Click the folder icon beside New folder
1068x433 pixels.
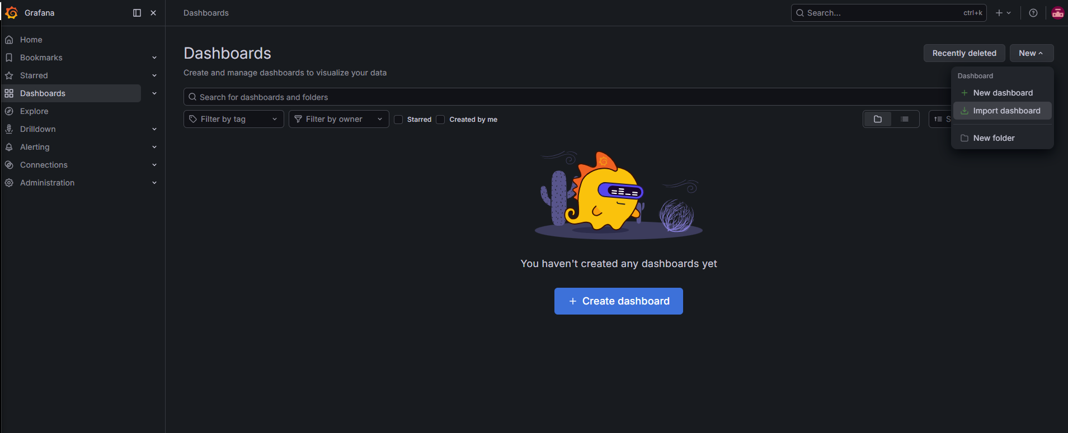click(965, 138)
